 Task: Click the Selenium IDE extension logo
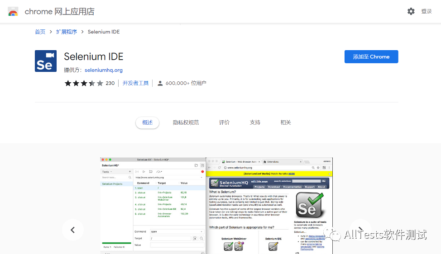coord(46,61)
